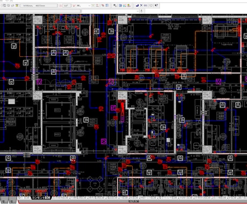
Task: Click the second toolbar icon from the left
Action: (9, 5)
